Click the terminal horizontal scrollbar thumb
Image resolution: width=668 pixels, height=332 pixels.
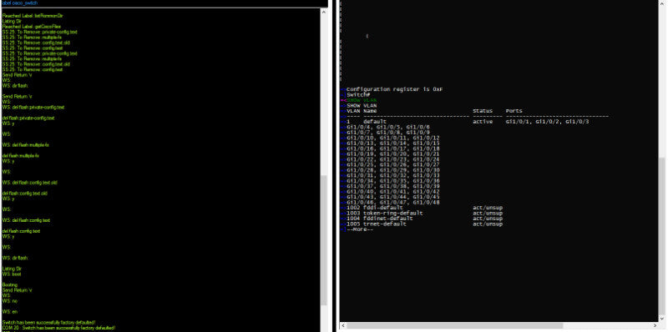coord(455,325)
